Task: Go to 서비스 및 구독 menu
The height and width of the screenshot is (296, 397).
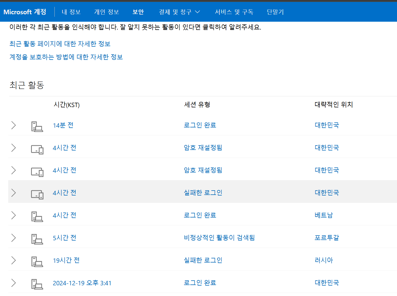Action: pyautogui.click(x=234, y=12)
